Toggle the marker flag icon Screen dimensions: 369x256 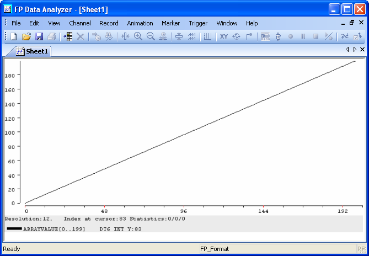tap(249, 36)
